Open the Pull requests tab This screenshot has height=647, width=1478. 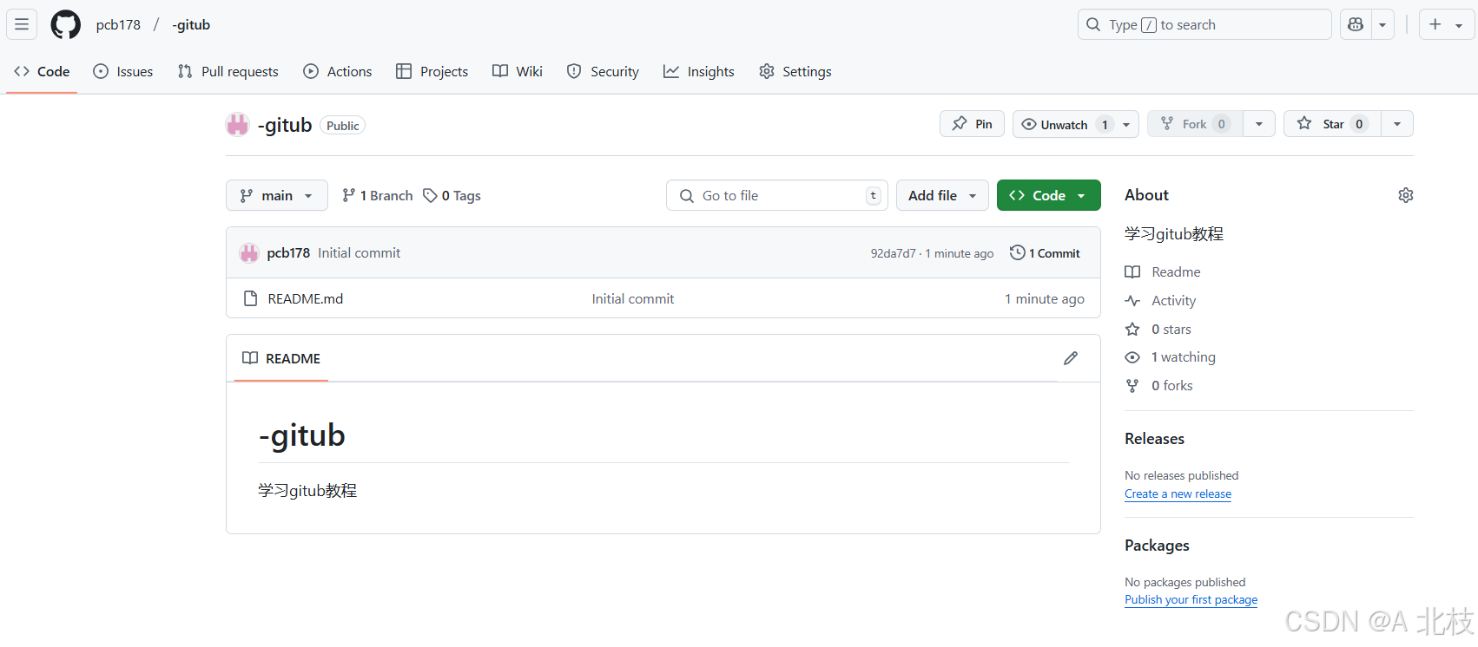tap(228, 71)
